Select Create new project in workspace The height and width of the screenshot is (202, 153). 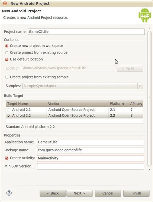click(7, 46)
